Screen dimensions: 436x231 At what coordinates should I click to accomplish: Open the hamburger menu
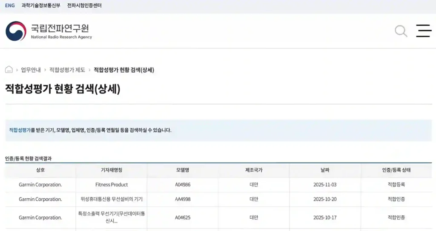(x=424, y=31)
